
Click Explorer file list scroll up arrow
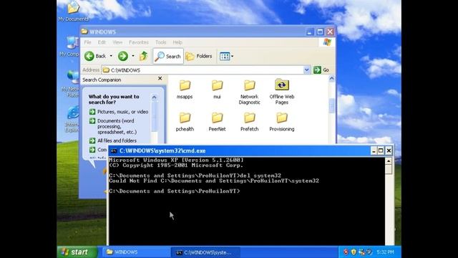pos(331,78)
